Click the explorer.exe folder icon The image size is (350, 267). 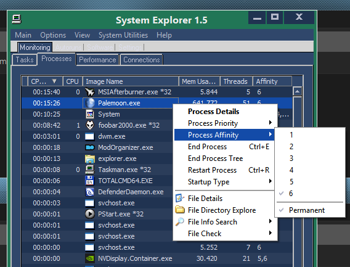pos(90,158)
